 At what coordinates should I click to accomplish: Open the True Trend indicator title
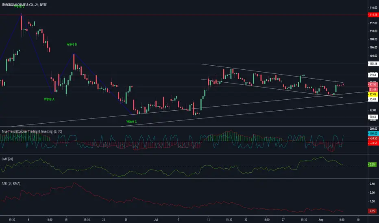click(x=32, y=131)
